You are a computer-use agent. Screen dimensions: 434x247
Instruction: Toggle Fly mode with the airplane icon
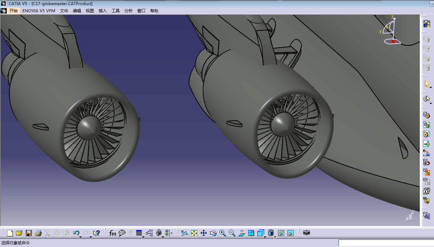coord(184,233)
